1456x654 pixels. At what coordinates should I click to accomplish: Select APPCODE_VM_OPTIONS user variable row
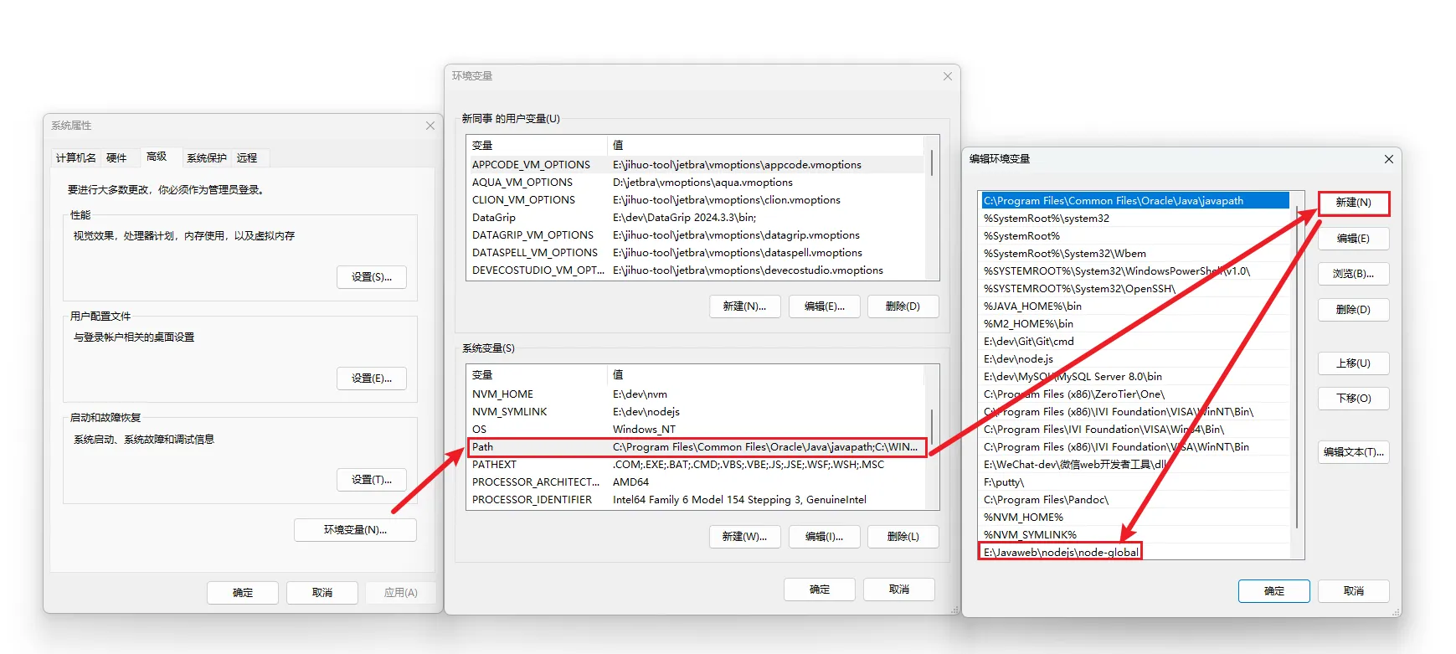(x=695, y=165)
